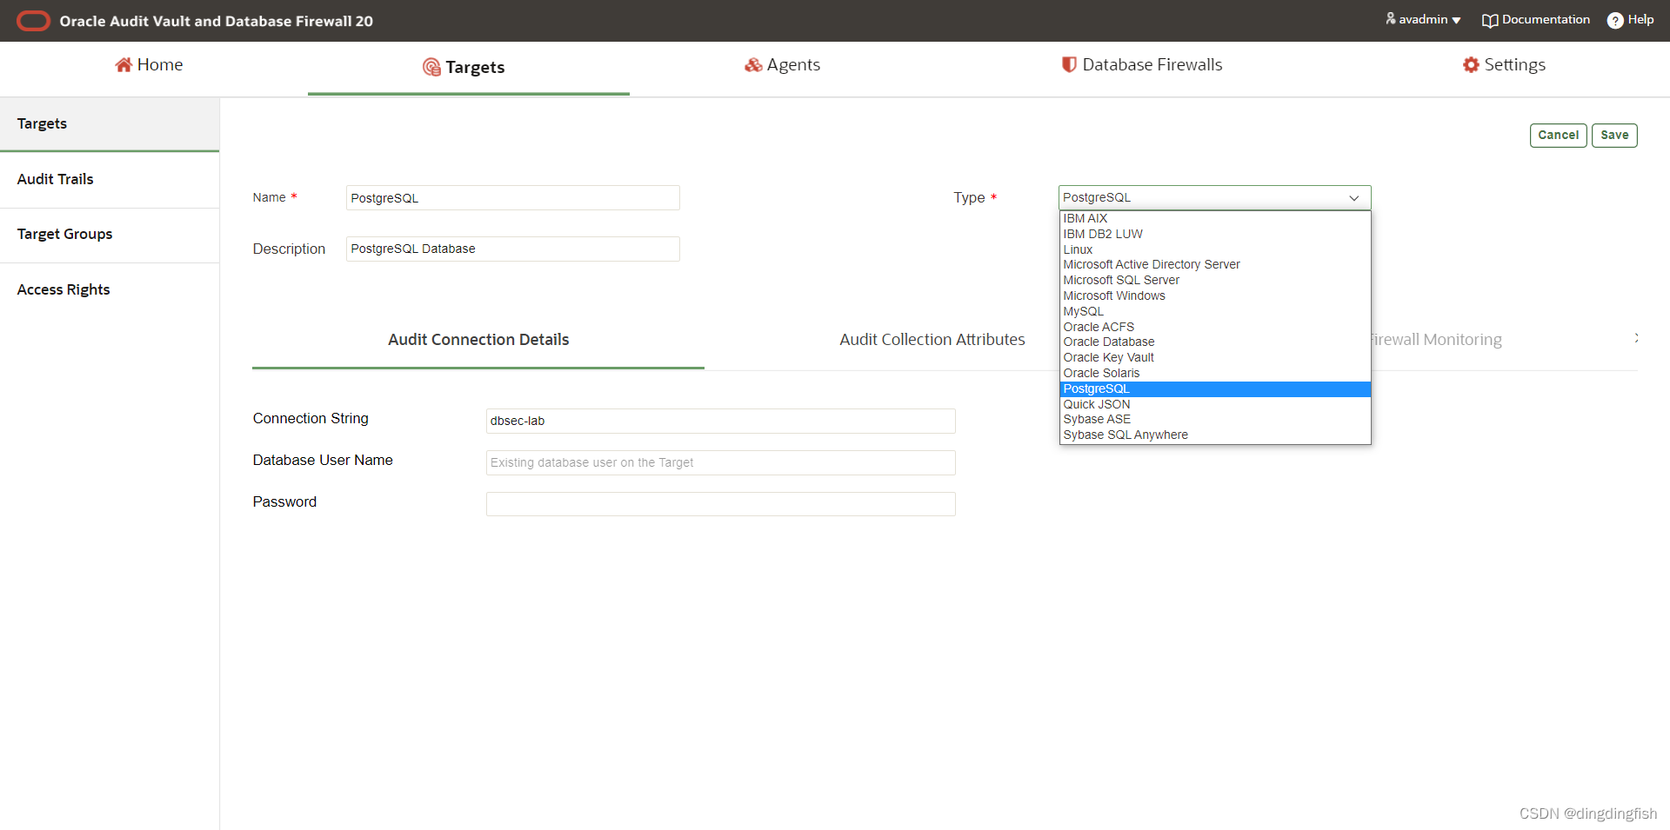Choose Microsoft SQL Server option

[1214, 280]
